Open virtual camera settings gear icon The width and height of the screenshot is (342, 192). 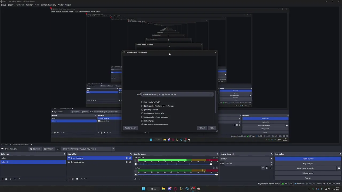[x=339, y=168]
